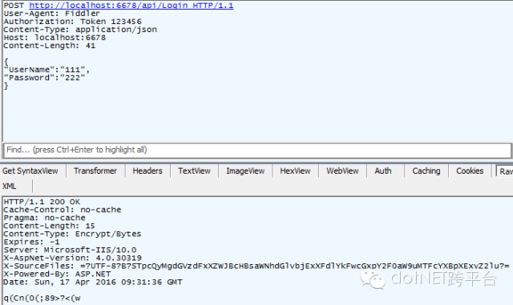
Task: Click the "UserName":"111" JSON line
Action: tap(46, 70)
